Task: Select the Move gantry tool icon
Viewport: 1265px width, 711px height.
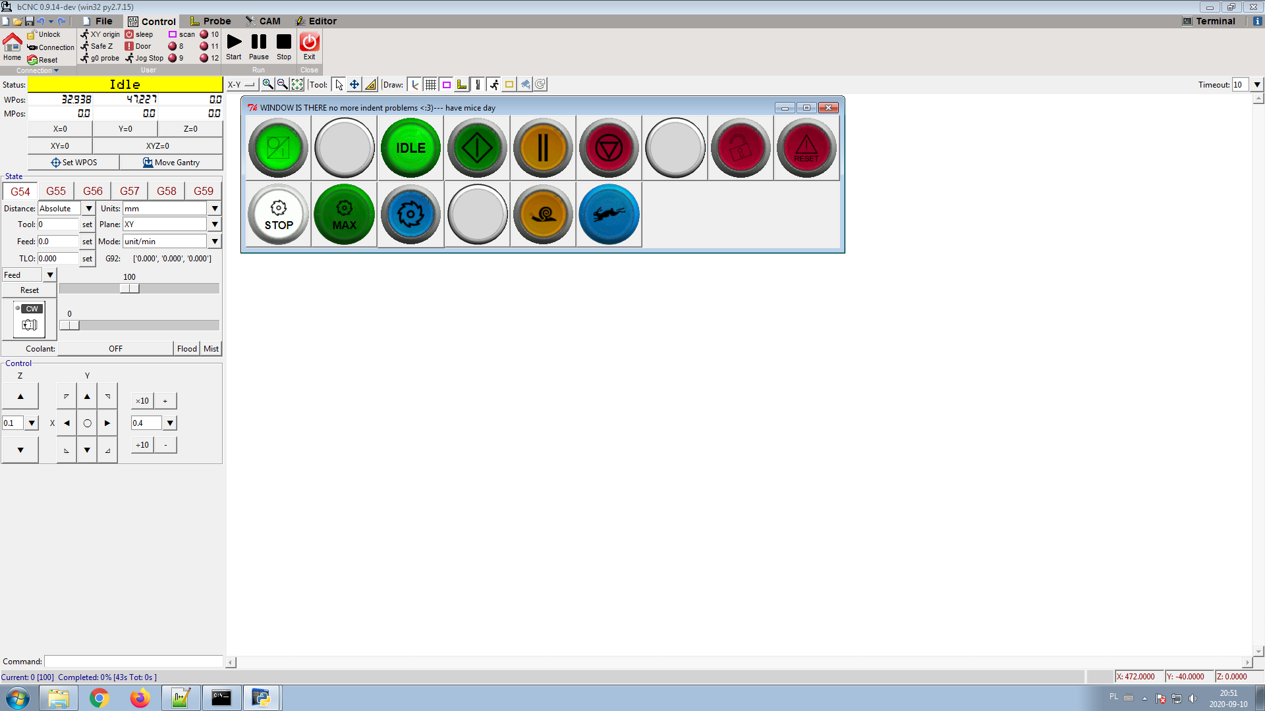Action: click(x=354, y=84)
